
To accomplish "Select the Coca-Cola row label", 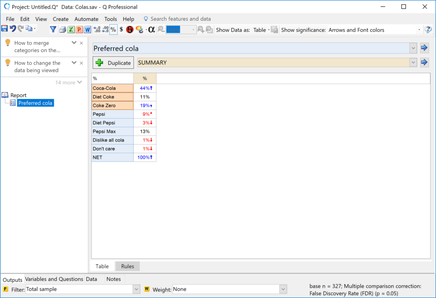I will [112, 88].
